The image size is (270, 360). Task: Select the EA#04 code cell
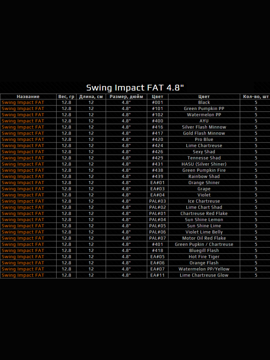[x=157, y=195]
